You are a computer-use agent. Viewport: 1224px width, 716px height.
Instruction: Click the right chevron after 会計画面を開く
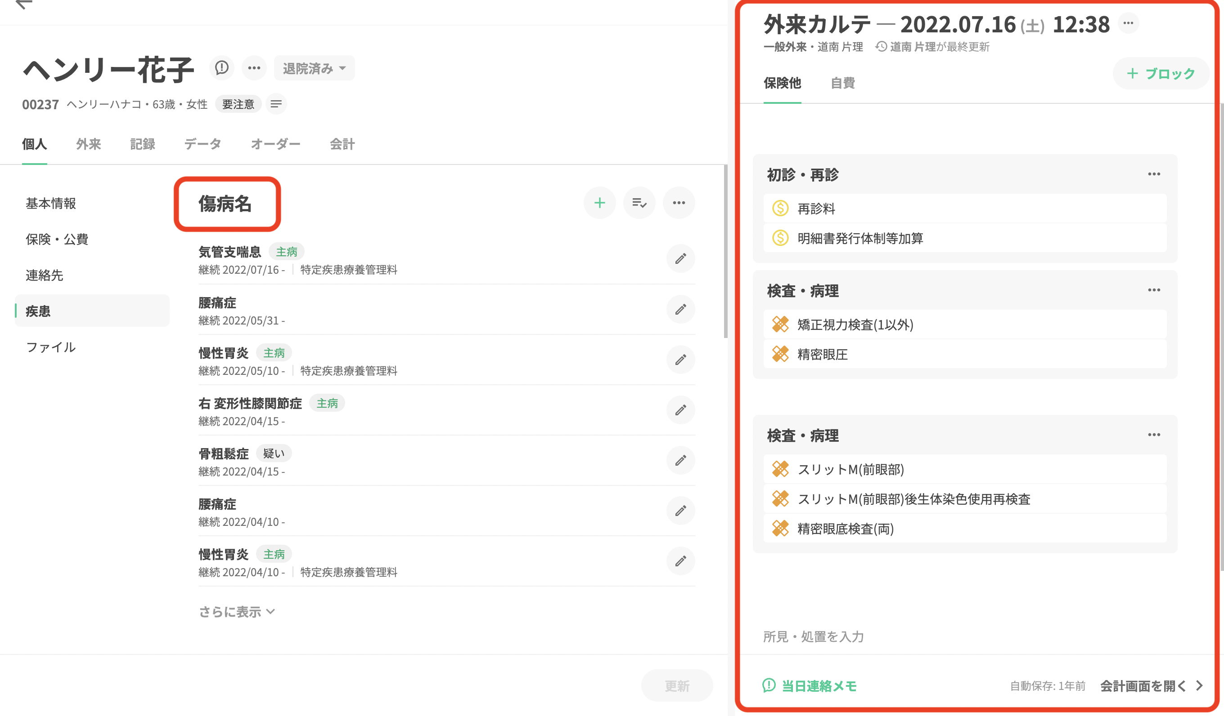tap(1200, 685)
